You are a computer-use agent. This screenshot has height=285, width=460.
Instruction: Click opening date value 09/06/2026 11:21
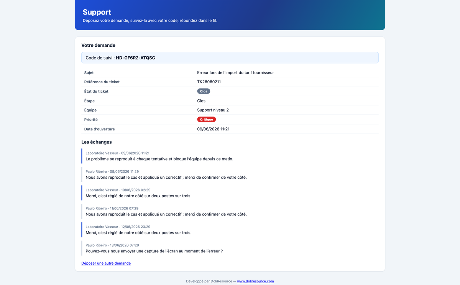(x=213, y=129)
